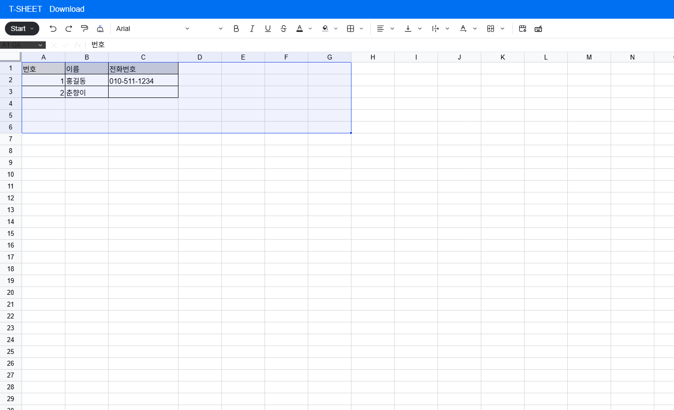Click the horizontal align icon
674x410 pixels.
[x=380, y=29]
